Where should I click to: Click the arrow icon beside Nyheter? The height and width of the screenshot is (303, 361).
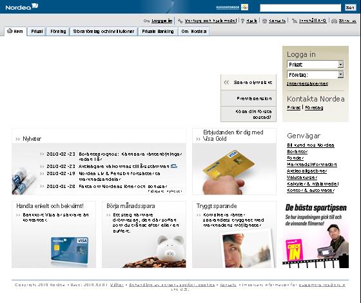18,139
